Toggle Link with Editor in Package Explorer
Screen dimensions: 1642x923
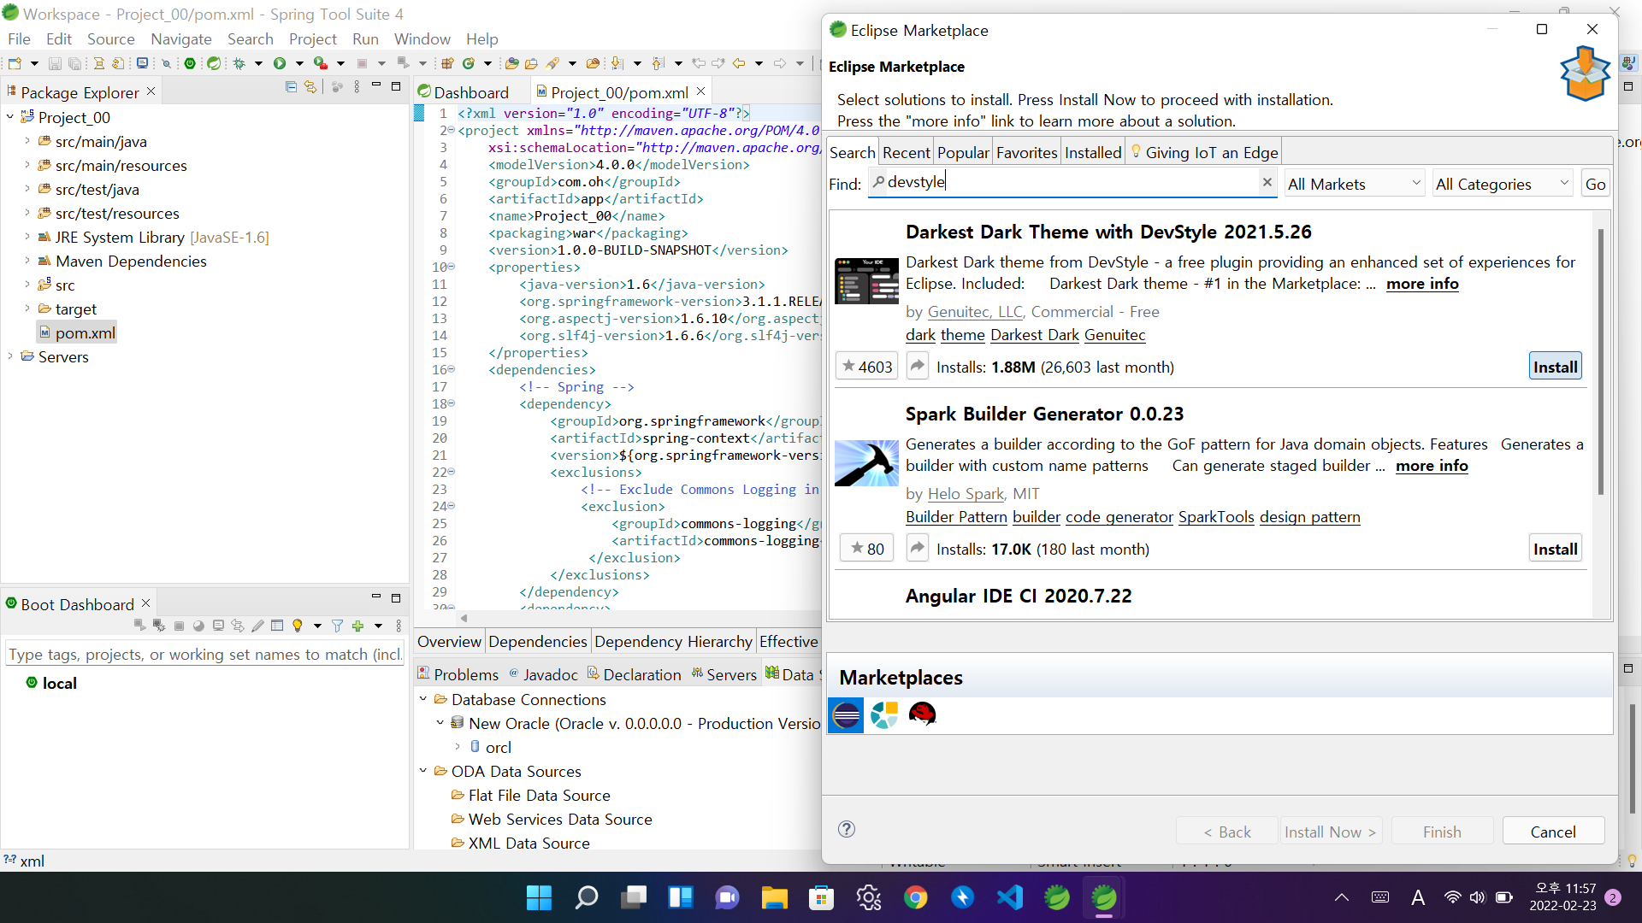[310, 87]
